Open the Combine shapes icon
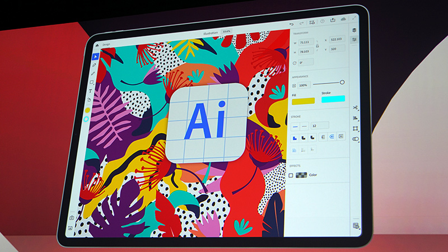Screen dimensions: 448x252 point(356,139)
